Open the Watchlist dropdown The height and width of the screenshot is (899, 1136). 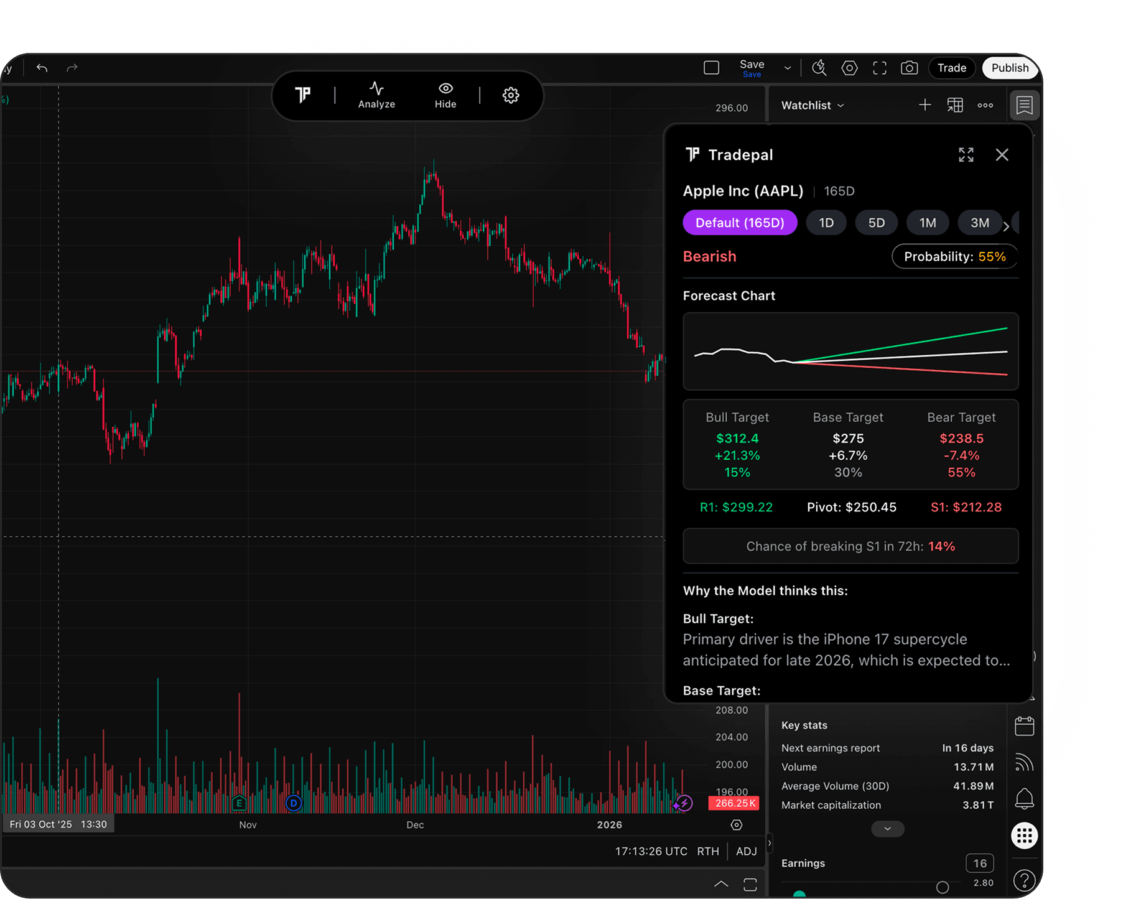click(811, 105)
